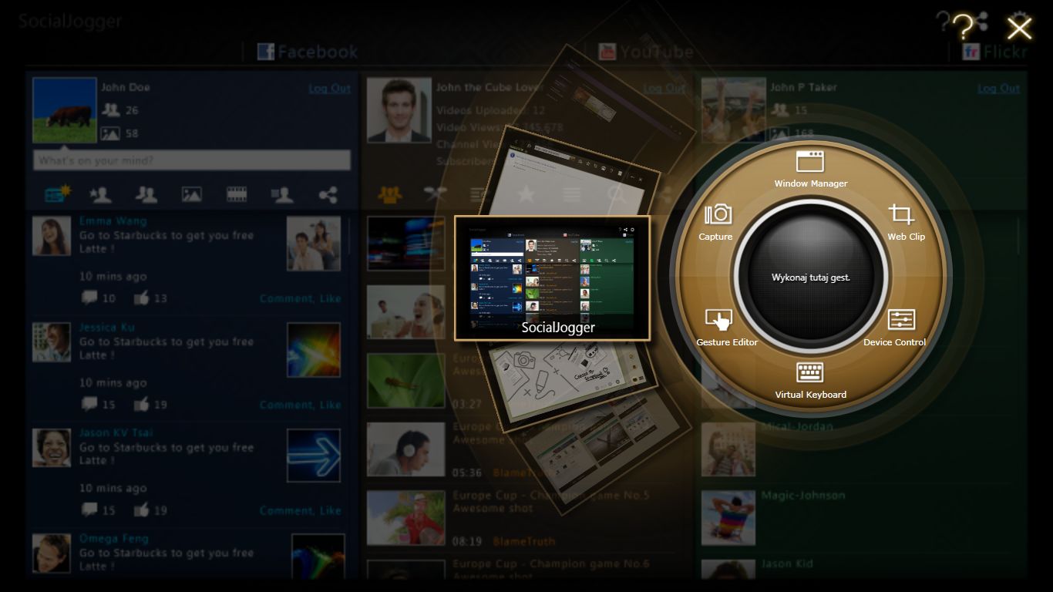Click John Doe's photos count icon (58)

(110, 133)
